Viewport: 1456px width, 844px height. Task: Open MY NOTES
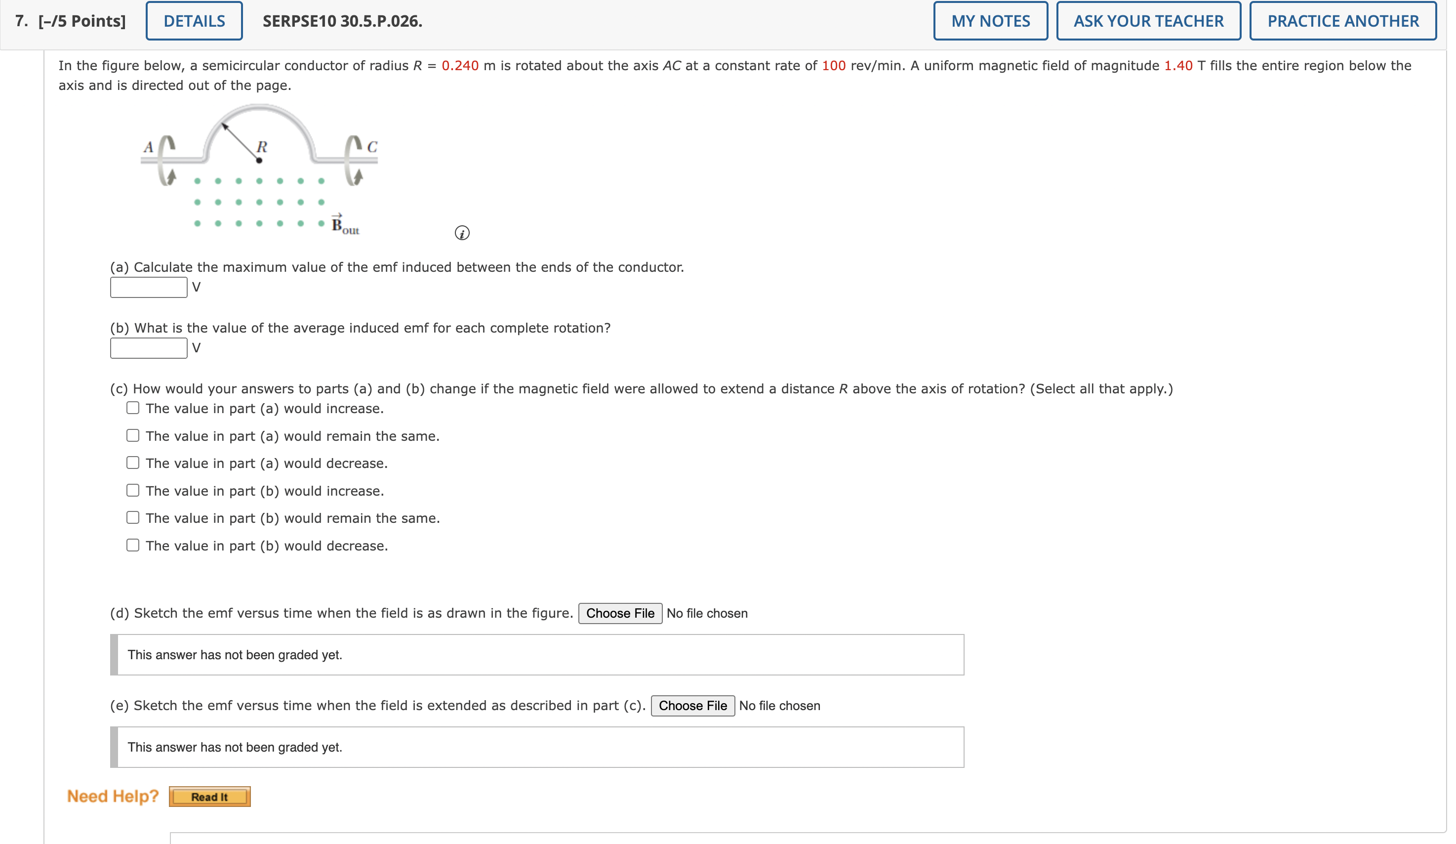(990, 20)
